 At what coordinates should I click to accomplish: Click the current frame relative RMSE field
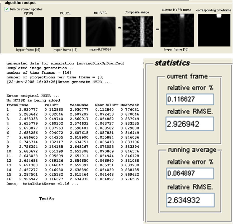[x=190, y=124]
